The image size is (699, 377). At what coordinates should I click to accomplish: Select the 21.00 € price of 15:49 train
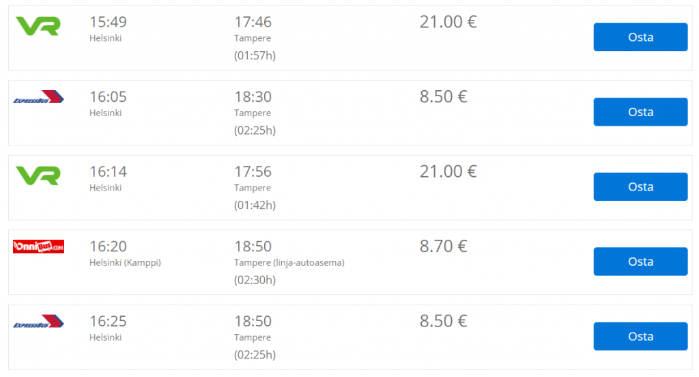pyautogui.click(x=448, y=22)
